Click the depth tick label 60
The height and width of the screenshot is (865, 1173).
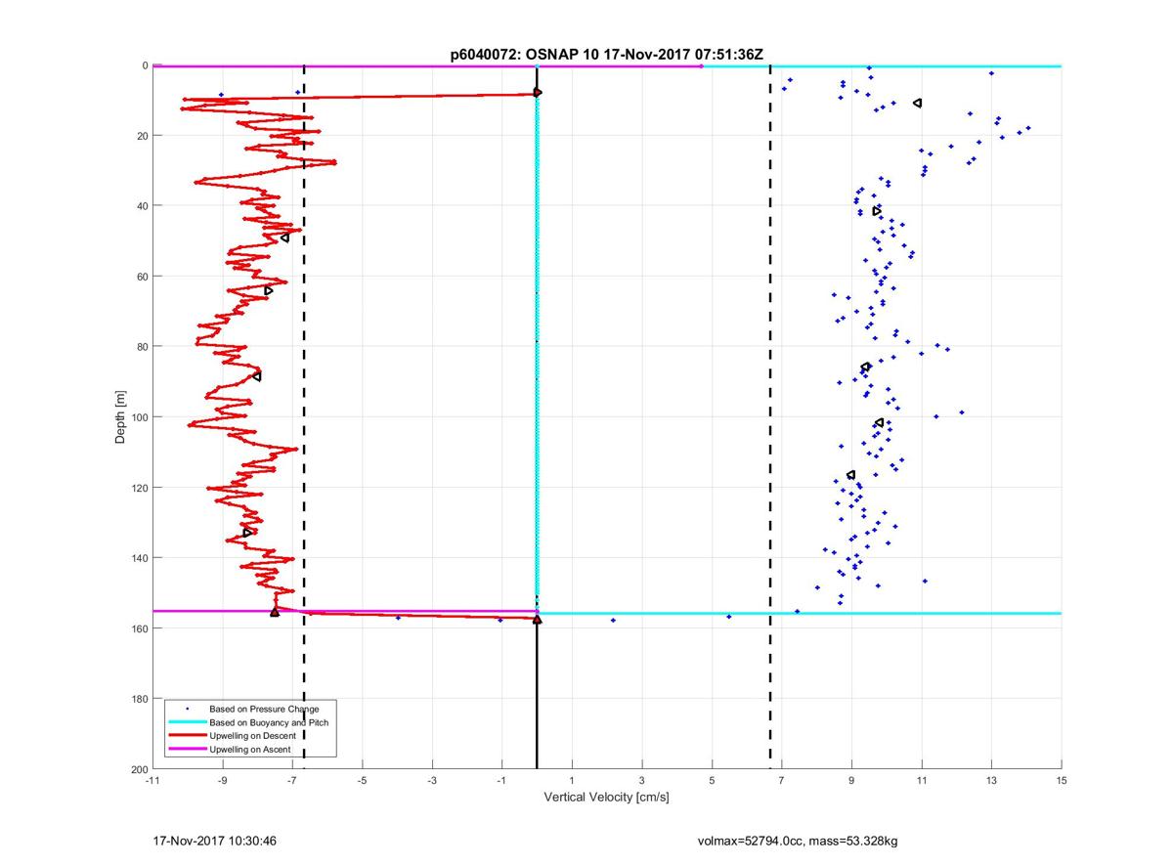(x=142, y=277)
